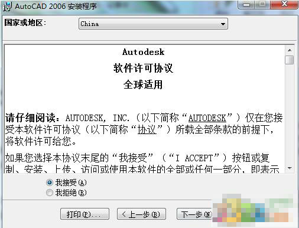299x228 pixels.
Task: Go back with the 上一步(B) button
Action: coord(141,214)
